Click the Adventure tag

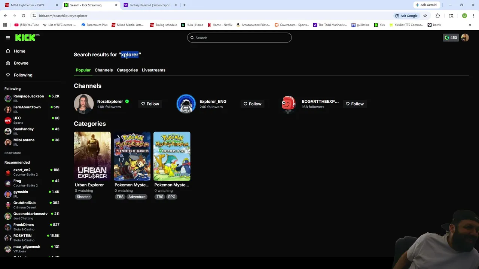[137, 197]
